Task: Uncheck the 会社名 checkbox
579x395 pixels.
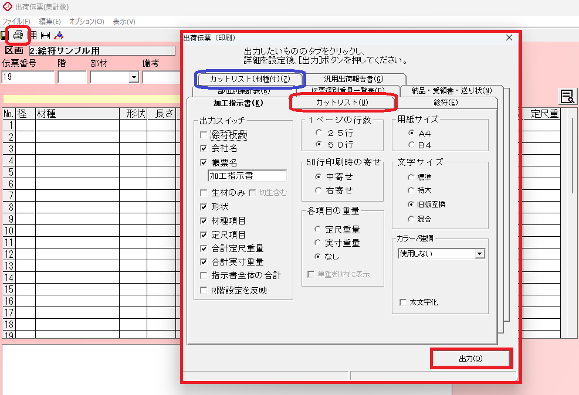Action: click(x=204, y=149)
